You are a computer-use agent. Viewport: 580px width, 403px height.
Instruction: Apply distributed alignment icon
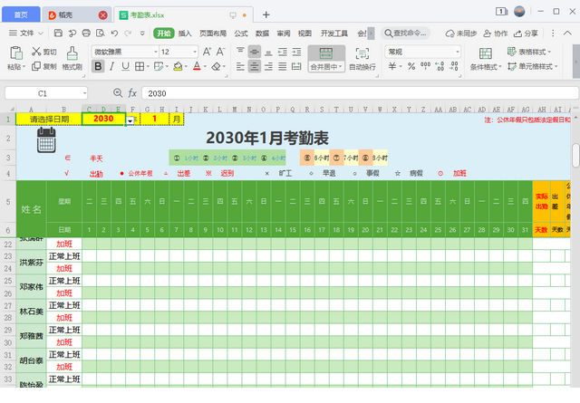[x=296, y=66]
